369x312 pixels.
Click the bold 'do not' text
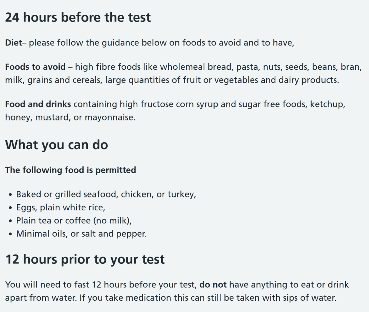pos(213,285)
